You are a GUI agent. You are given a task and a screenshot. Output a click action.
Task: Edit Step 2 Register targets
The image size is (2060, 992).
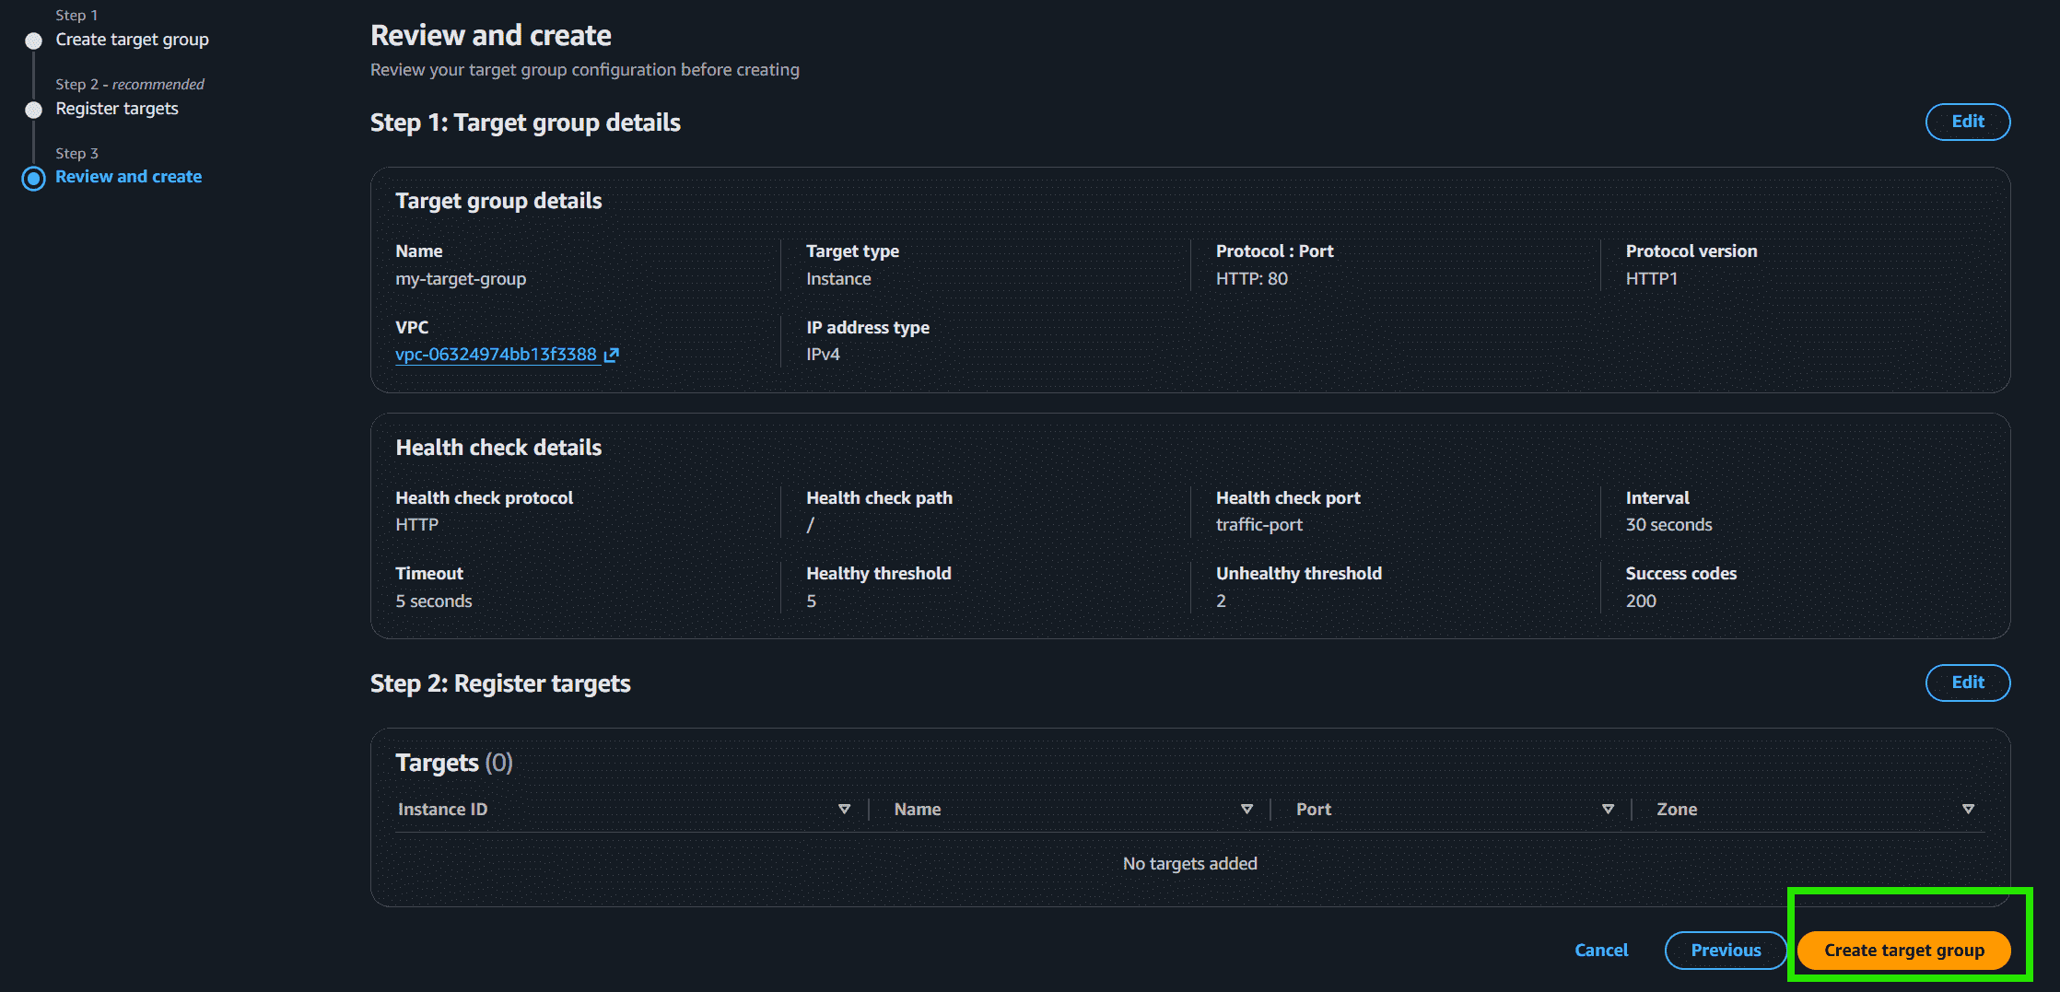1968,683
